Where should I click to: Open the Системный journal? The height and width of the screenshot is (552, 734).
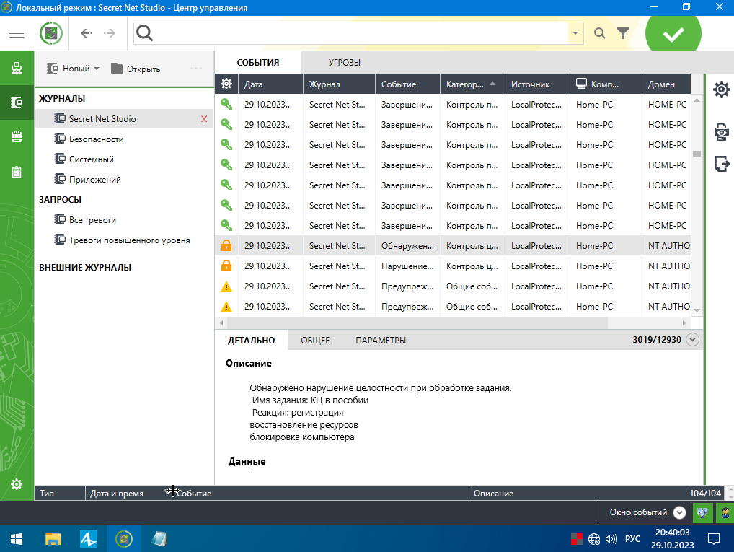[x=92, y=159]
